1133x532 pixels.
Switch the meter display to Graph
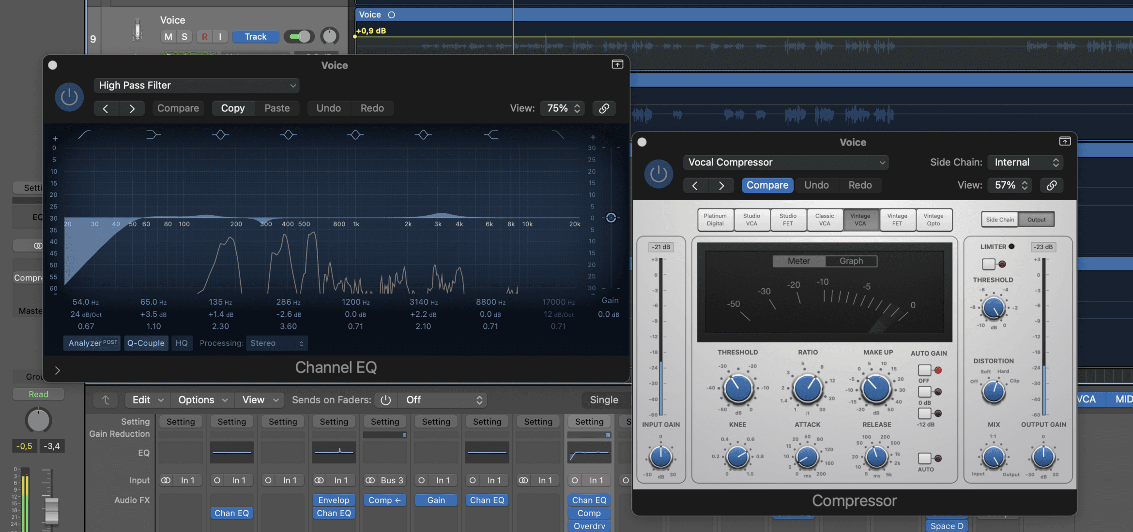coord(851,261)
